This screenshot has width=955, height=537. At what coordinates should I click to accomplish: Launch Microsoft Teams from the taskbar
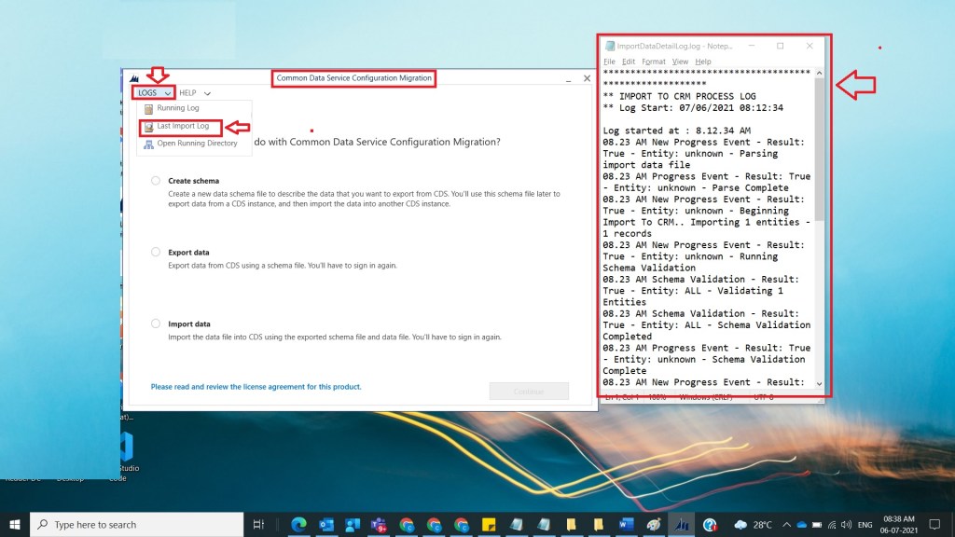coord(380,524)
